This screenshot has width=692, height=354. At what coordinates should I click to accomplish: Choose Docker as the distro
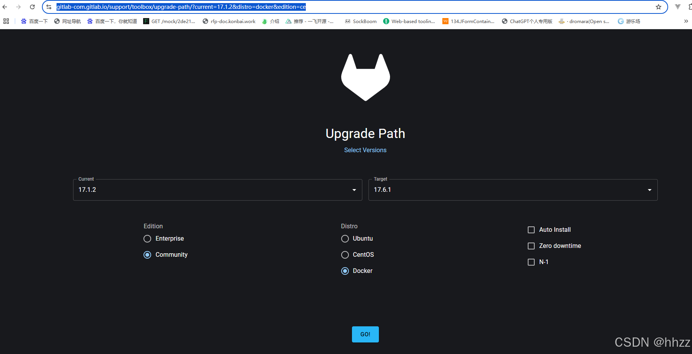(345, 271)
